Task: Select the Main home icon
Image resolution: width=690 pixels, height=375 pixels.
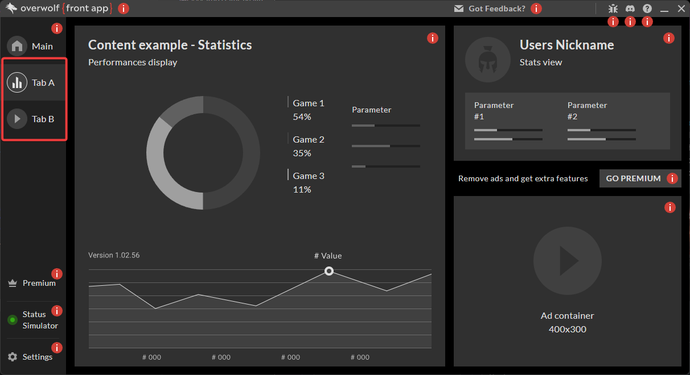Action: coord(17,46)
